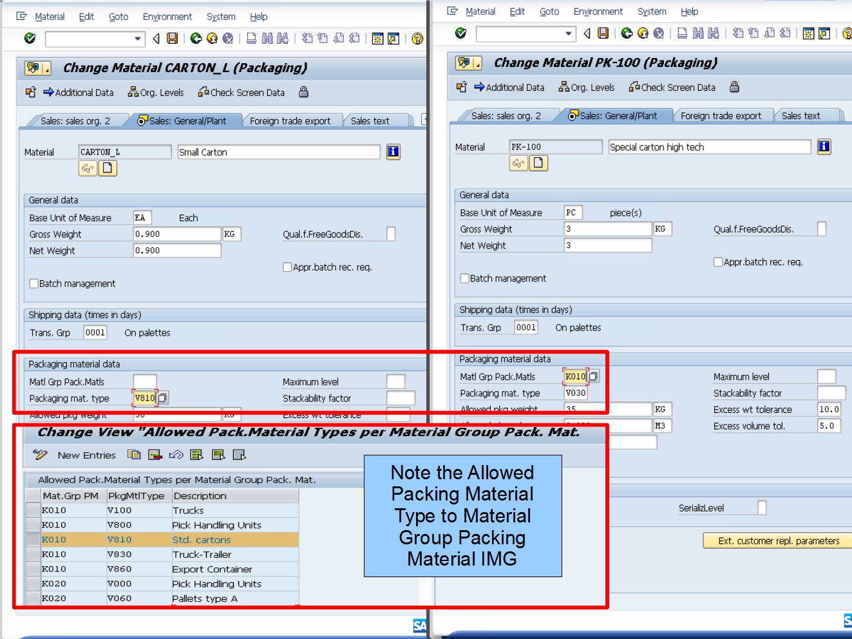
Task: Click the Help question mark in CARTON_L window
Action: (417, 39)
